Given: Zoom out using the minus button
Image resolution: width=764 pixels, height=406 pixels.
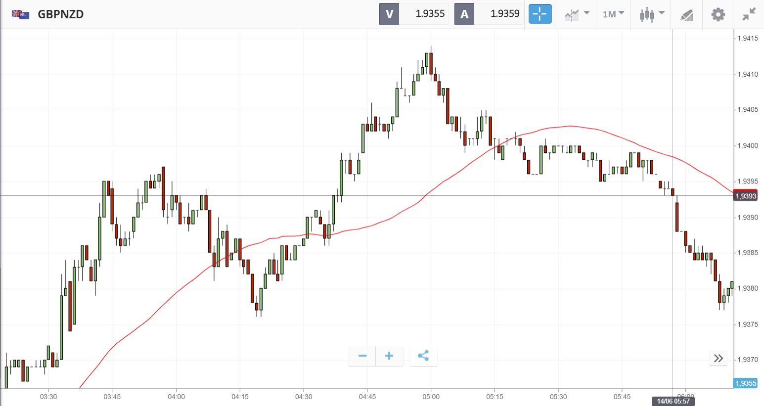Looking at the screenshot, I should tap(362, 356).
